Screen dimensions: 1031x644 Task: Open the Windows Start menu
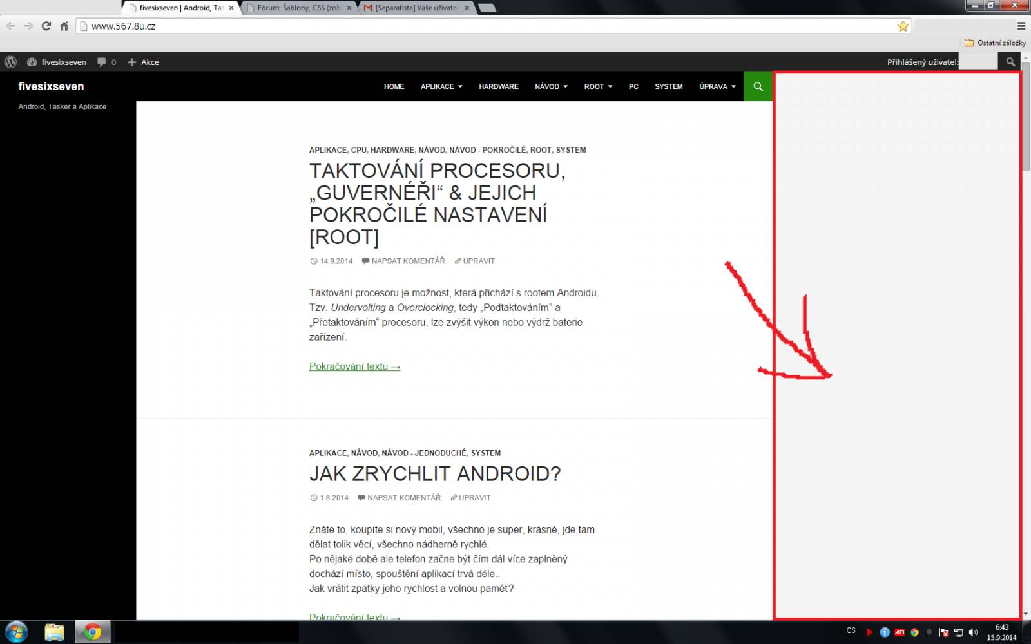[16, 632]
